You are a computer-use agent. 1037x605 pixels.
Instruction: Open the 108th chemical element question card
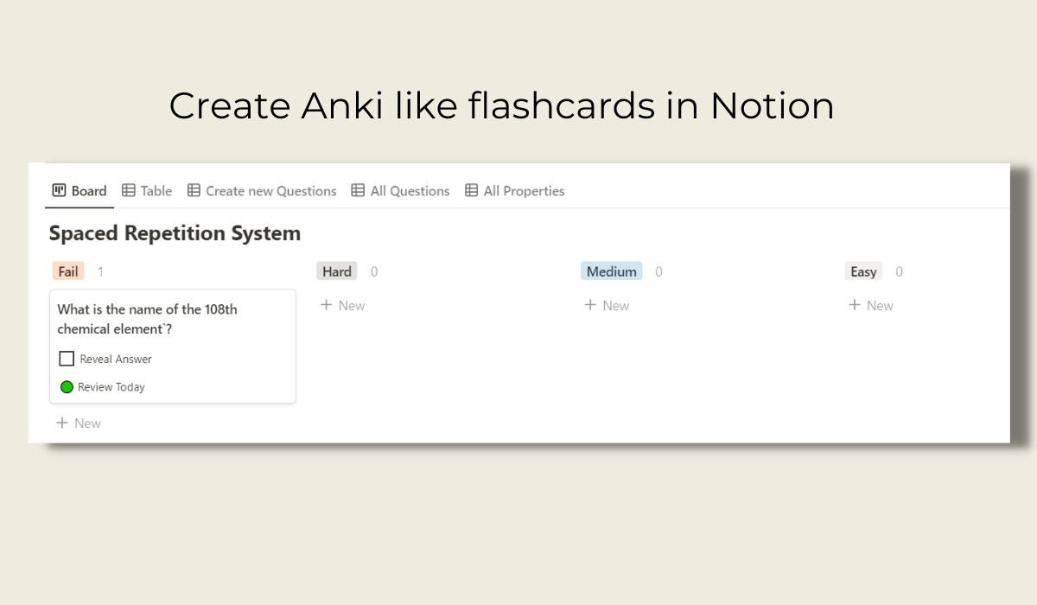173,347
